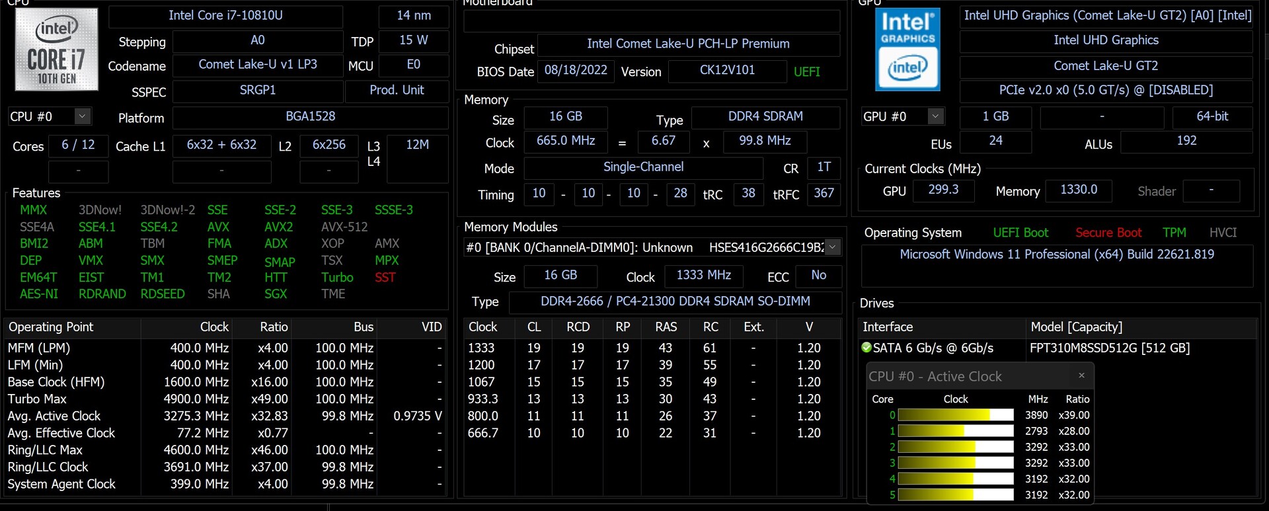Click the Comet Lake-U GT2 GPU codename field
The height and width of the screenshot is (511, 1269).
(1106, 66)
